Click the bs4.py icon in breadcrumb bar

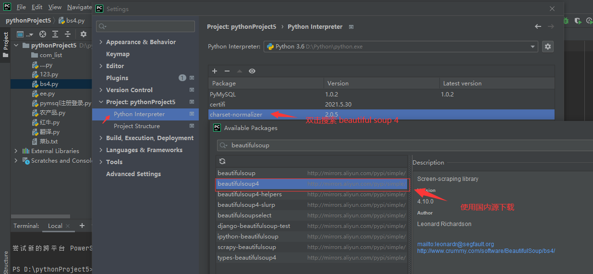tap(61, 21)
